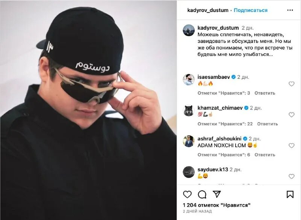Like khamzat_chimaev's comment heart
The width and height of the screenshot is (301, 220).
tap(291, 115)
